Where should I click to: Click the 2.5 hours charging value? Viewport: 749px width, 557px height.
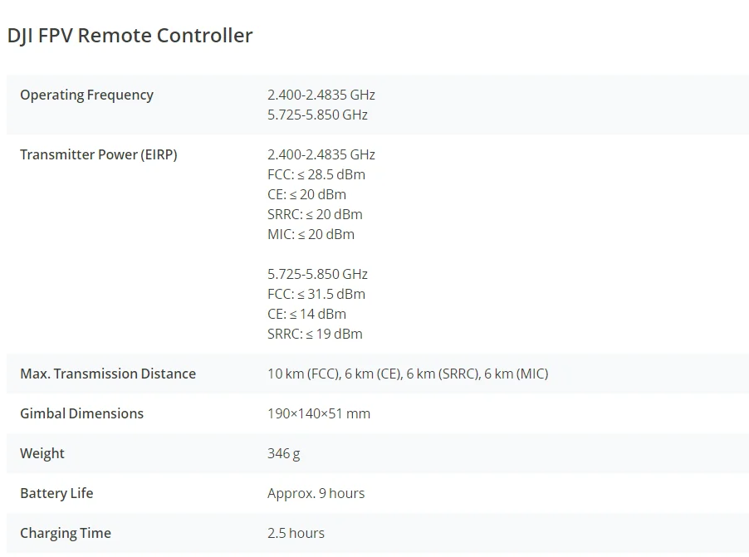[296, 533]
